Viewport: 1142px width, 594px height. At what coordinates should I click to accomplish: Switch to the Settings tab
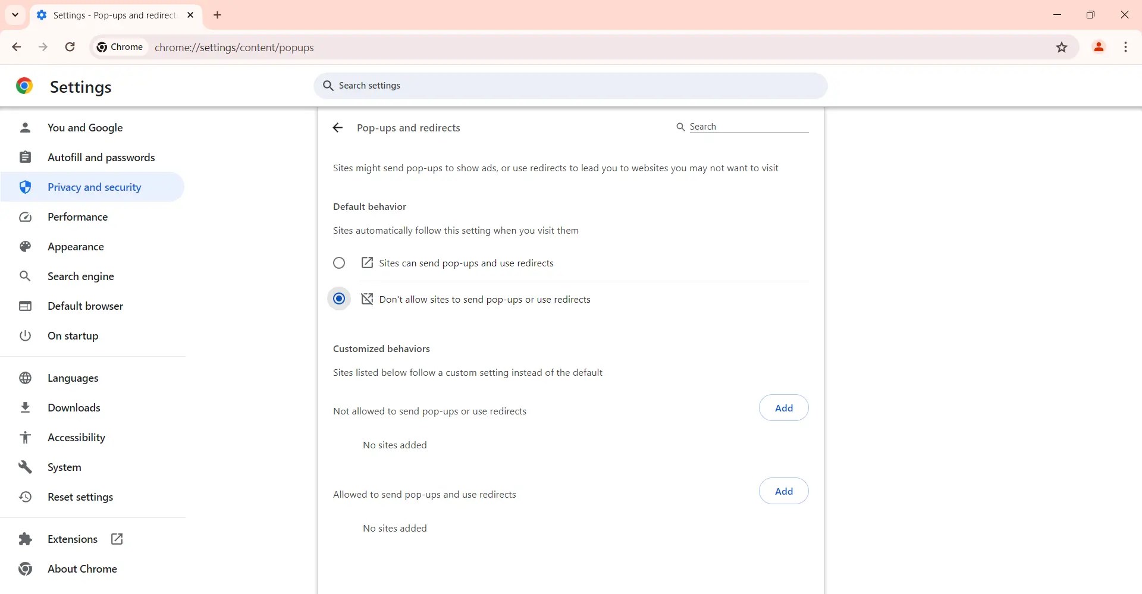pos(113,15)
